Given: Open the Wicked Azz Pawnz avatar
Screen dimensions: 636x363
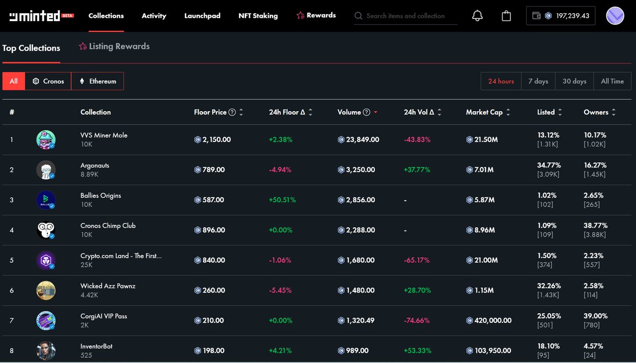Looking at the screenshot, I should 46,291.
